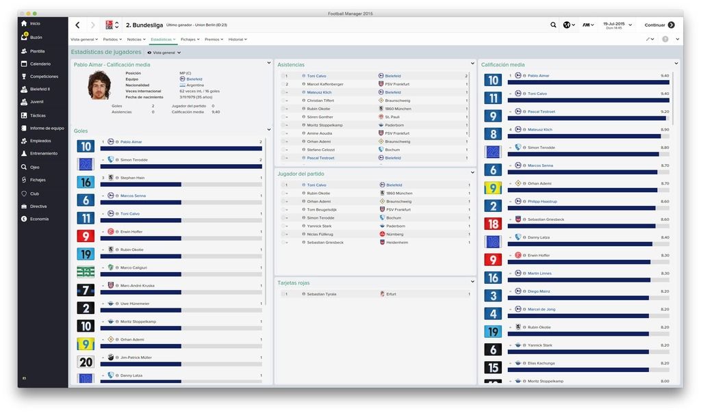
Task: Open the Empleados staff icon
Action: click(24, 141)
